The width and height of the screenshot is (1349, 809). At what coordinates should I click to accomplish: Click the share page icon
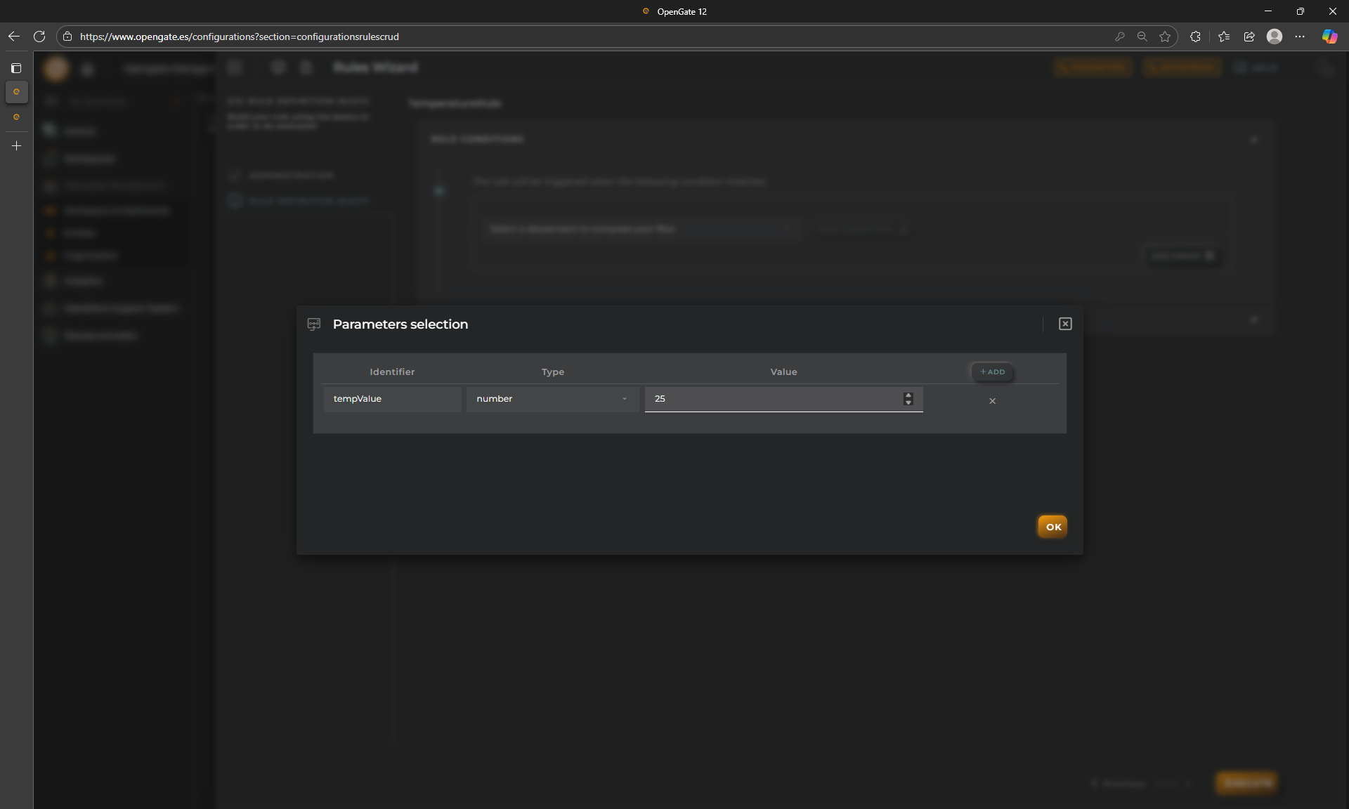(1249, 37)
